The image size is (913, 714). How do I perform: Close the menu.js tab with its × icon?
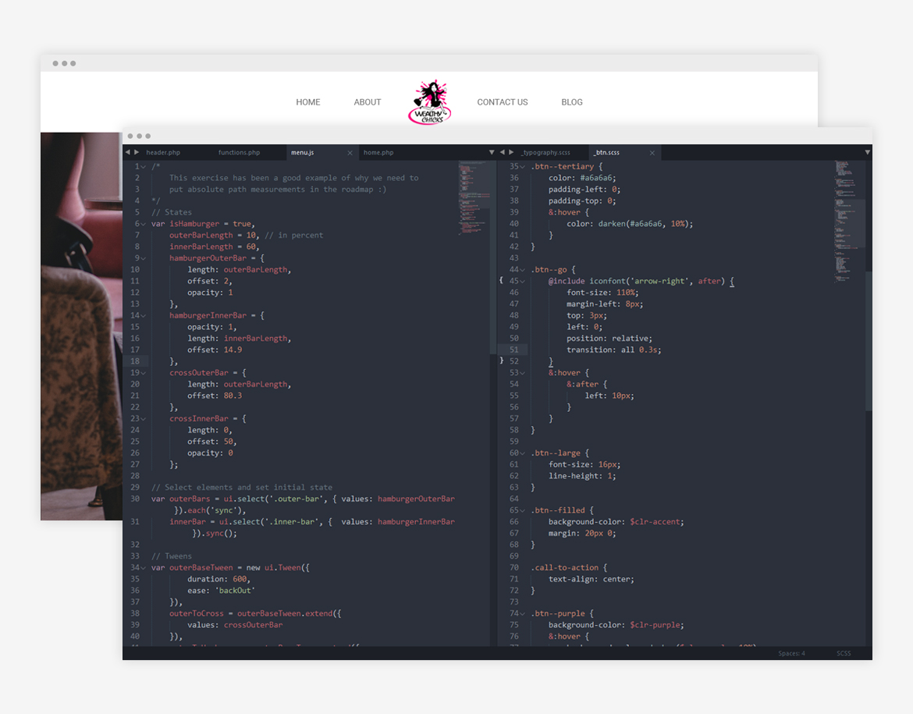tap(350, 152)
